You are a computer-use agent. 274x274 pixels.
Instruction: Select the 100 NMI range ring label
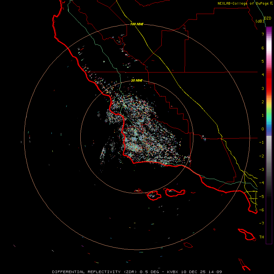(x=137, y=24)
